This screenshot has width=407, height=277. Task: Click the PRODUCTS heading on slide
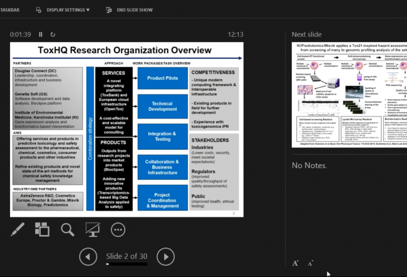coord(113,143)
